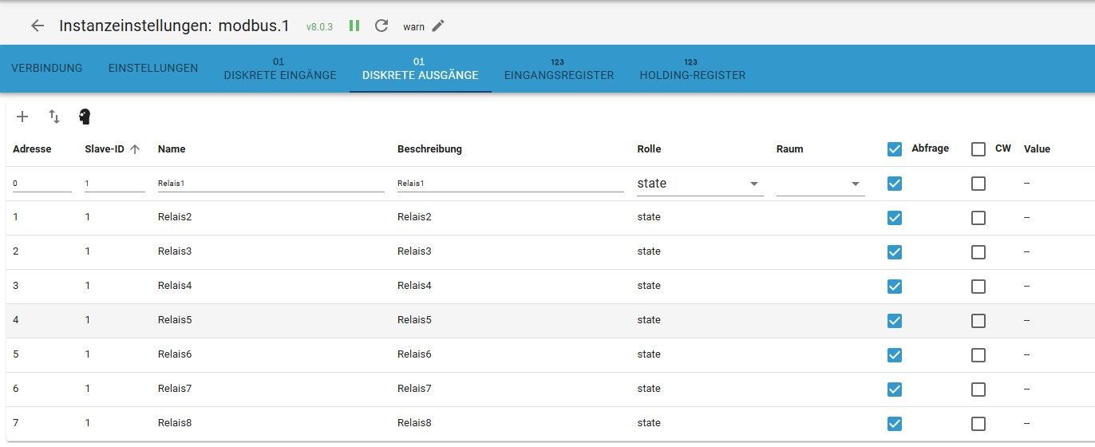Add a new row with plus icon
The width and height of the screenshot is (1095, 447).
22,117
